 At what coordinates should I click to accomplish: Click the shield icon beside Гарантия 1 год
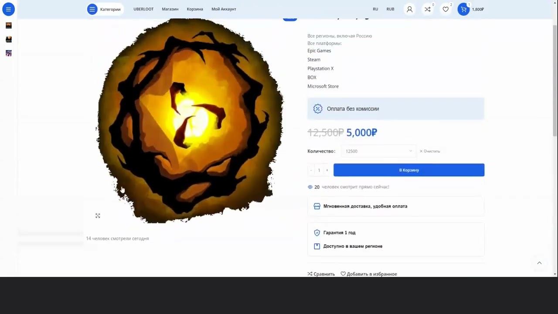[317, 233]
